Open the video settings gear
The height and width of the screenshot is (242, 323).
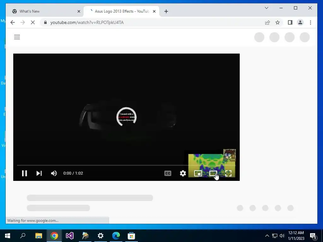[x=183, y=173]
